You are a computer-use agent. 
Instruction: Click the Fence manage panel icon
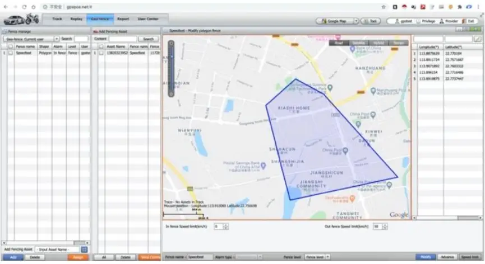4,31
